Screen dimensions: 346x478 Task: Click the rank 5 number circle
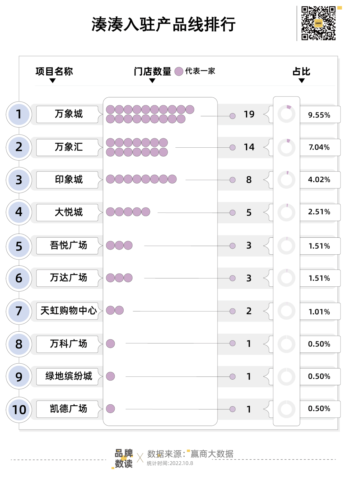[x=19, y=246]
